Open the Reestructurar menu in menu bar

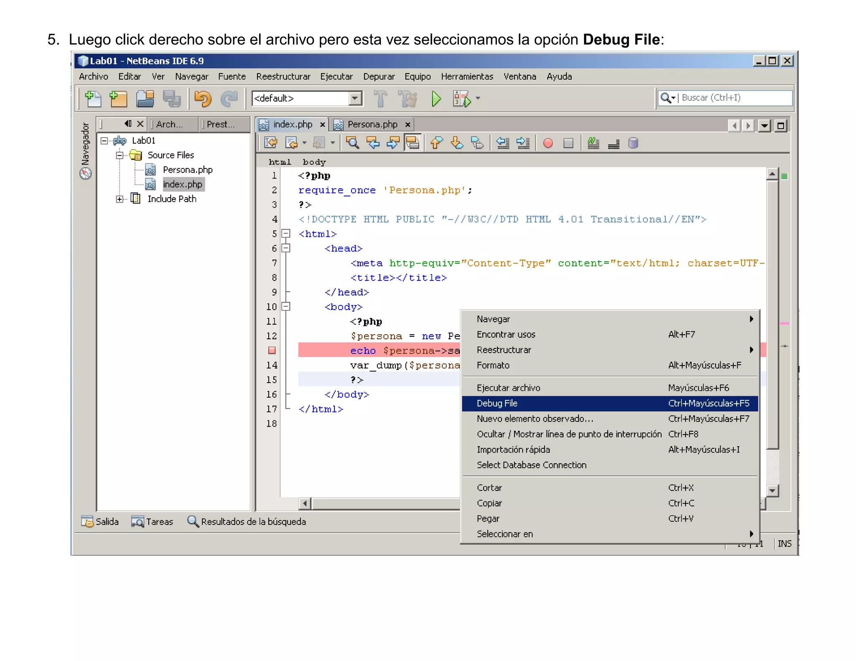[x=283, y=76]
